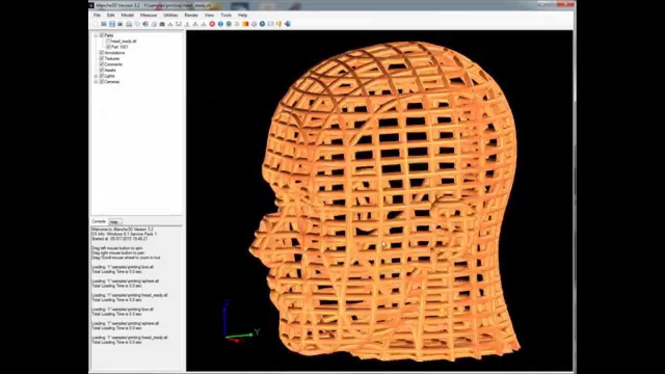Screen dimensions: 665x374
Task: Expand the Cameras tree node
Action: [96, 82]
